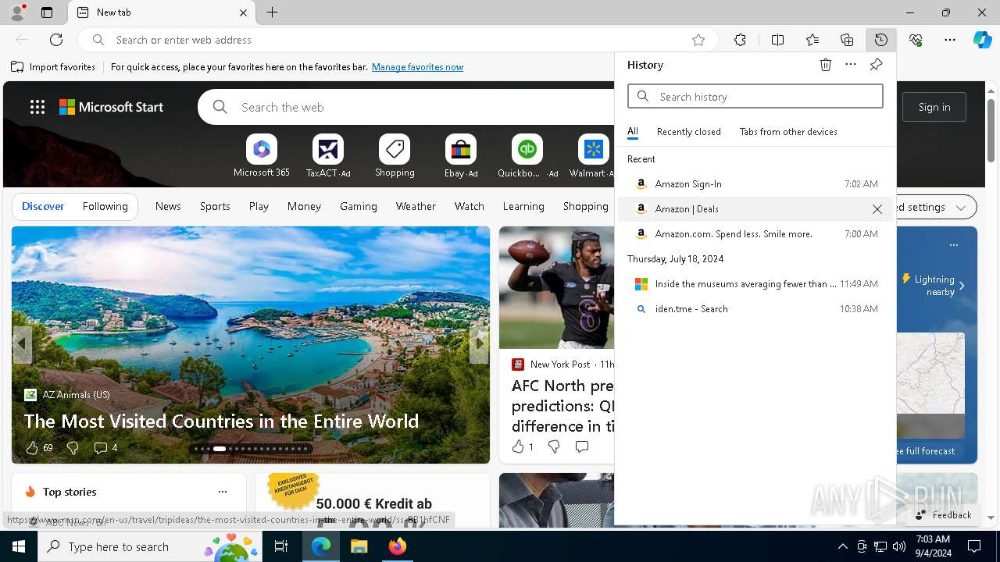Open the Favorites toolbar icon

pos(812,40)
